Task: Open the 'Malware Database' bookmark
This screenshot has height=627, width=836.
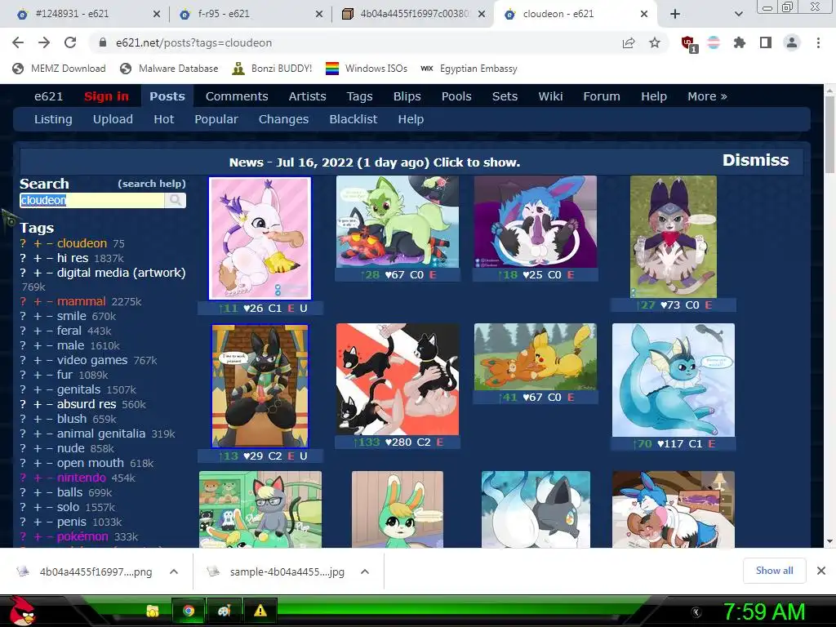Action: click(x=169, y=69)
